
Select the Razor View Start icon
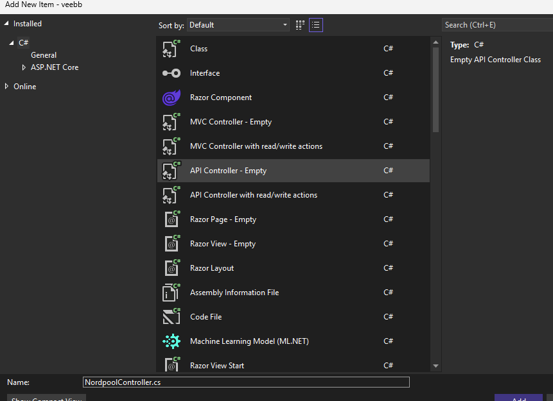(171, 365)
